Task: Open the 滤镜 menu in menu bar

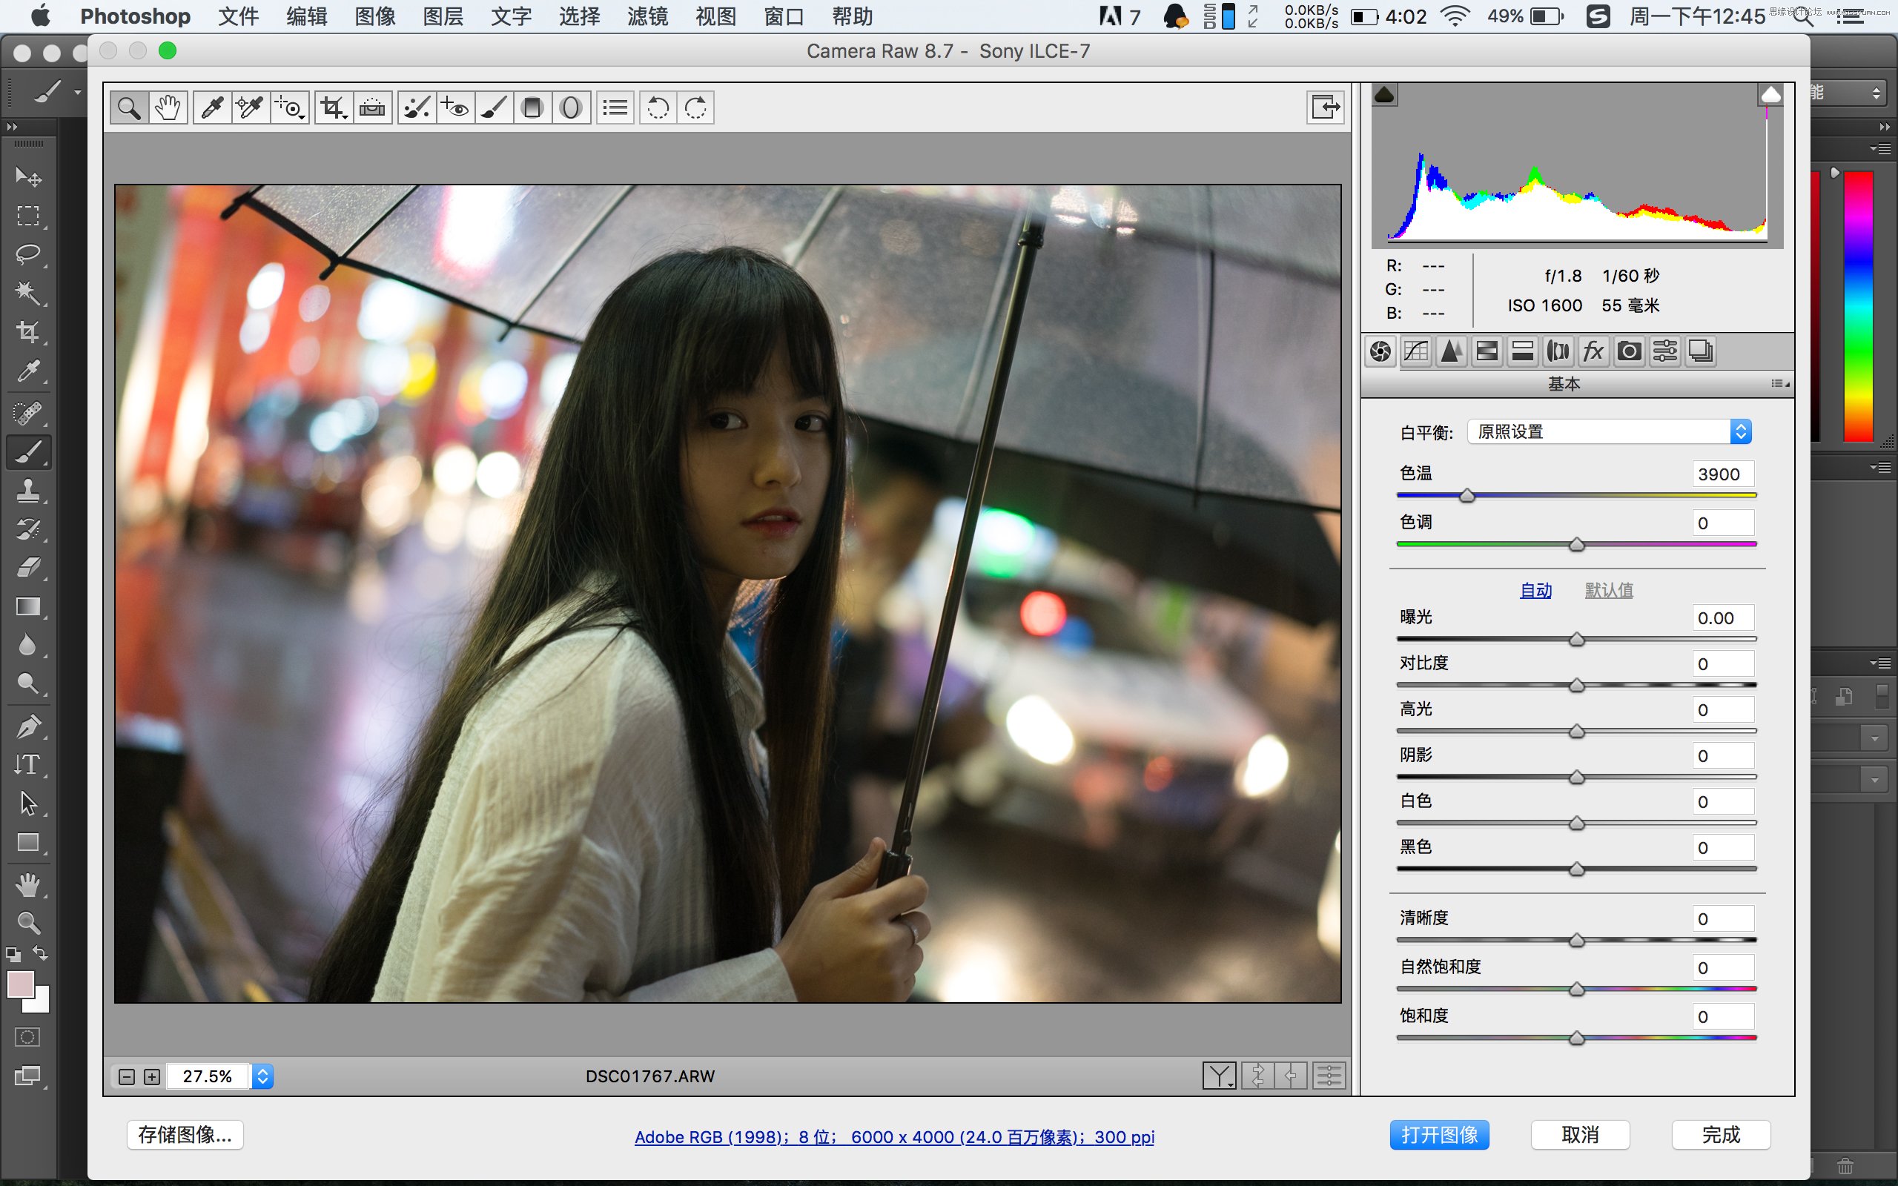Action: (x=647, y=16)
